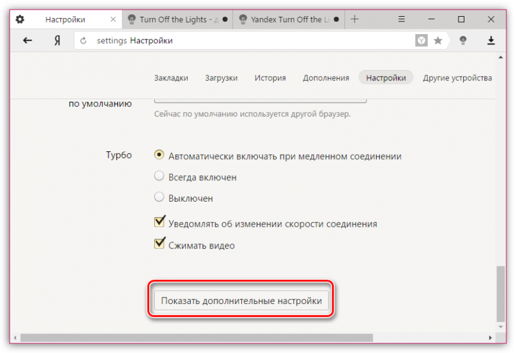Reload the settings page
This screenshot has height=353, width=516.
coord(83,41)
